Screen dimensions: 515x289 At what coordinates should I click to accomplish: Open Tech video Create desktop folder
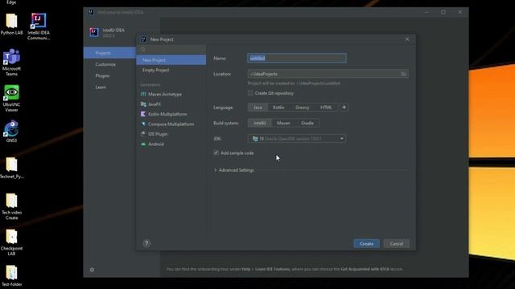(x=11, y=206)
